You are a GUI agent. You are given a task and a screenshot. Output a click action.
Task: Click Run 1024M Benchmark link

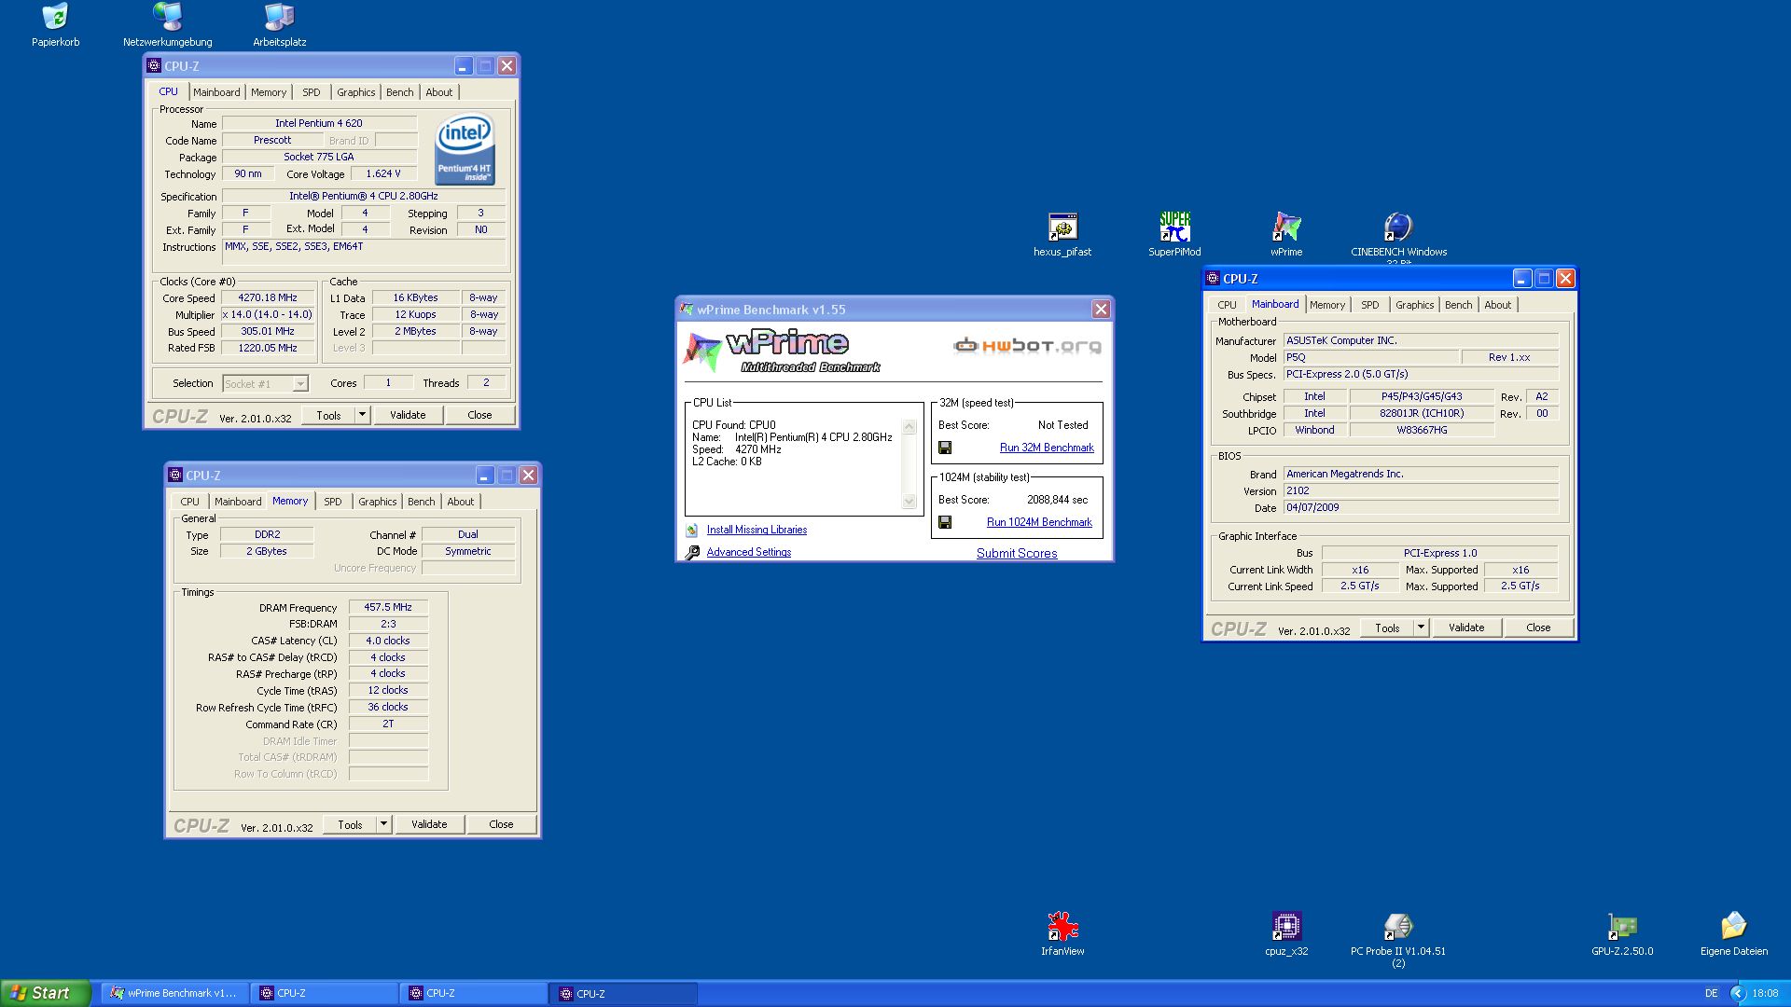click(x=1039, y=522)
